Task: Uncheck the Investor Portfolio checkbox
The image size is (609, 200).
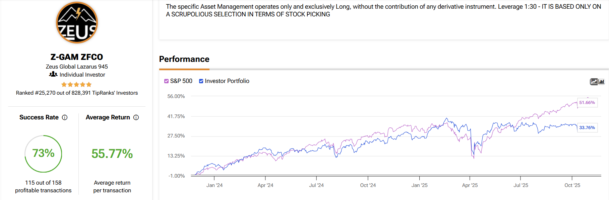Action: point(201,81)
